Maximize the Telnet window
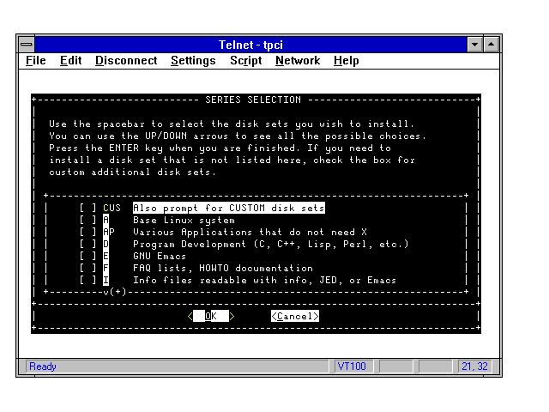Image resolution: width=549 pixels, height=412 pixels. tap(492, 44)
